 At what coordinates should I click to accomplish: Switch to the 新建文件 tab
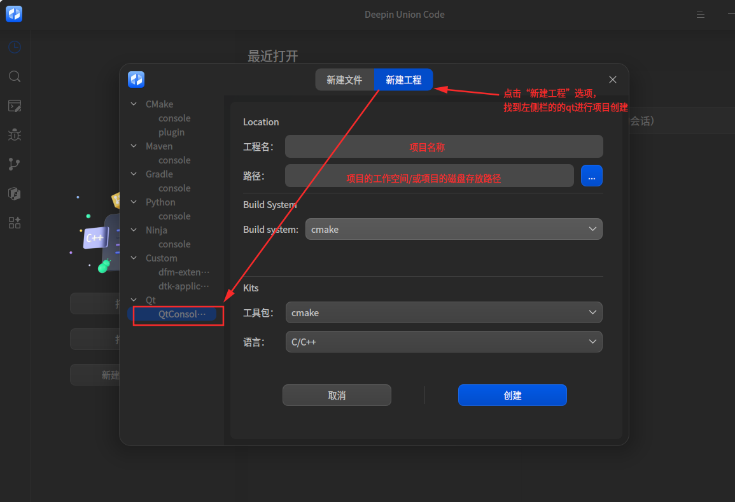[344, 80]
